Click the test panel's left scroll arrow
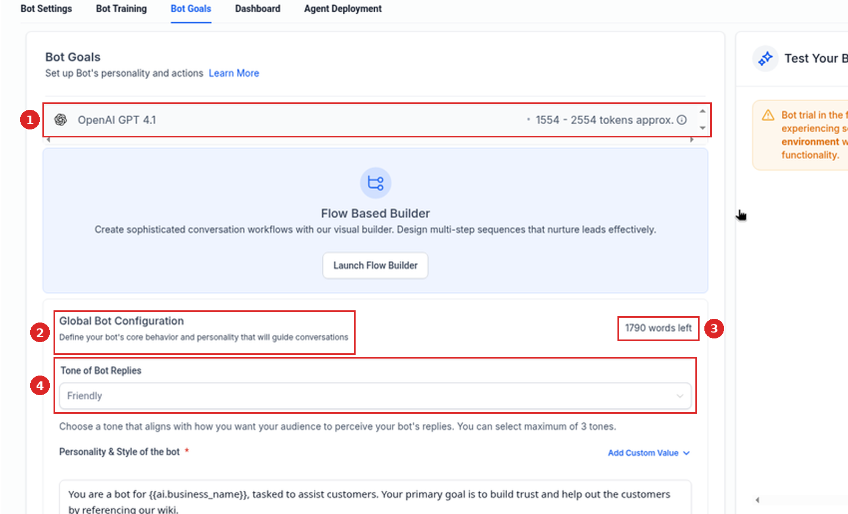Viewport: 848px width, 514px height. [x=757, y=500]
